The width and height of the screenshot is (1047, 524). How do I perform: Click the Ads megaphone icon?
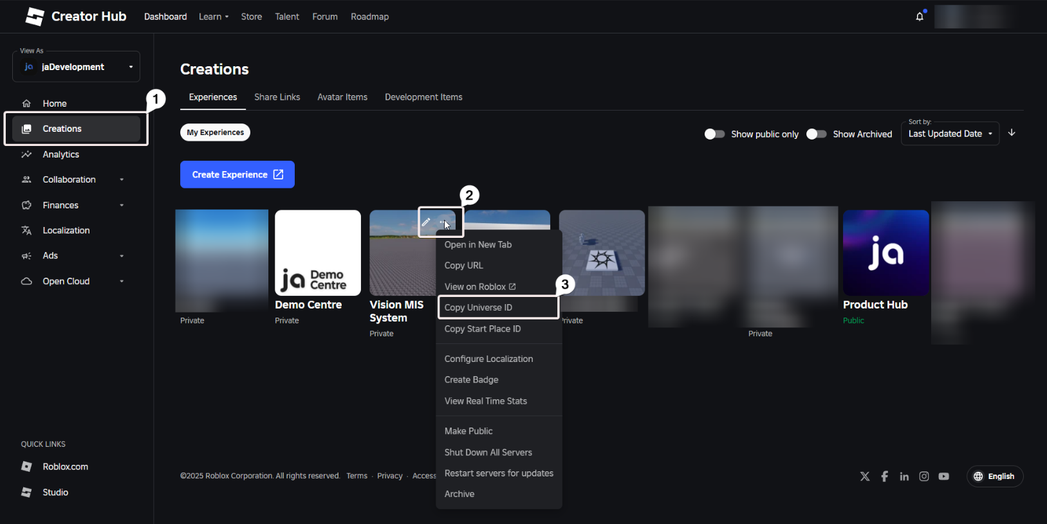[x=26, y=256]
